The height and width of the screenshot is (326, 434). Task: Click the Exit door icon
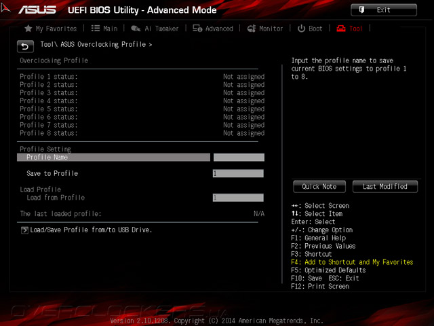(x=361, y=10)
